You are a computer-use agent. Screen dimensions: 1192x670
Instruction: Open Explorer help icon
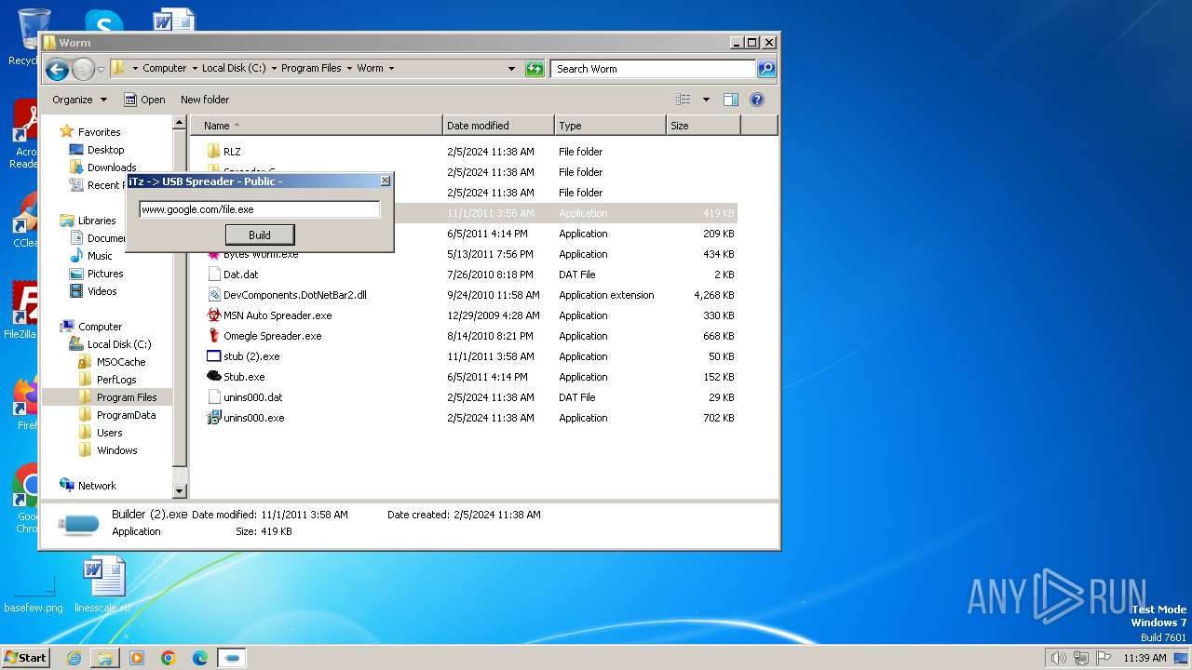coord(757,100)
